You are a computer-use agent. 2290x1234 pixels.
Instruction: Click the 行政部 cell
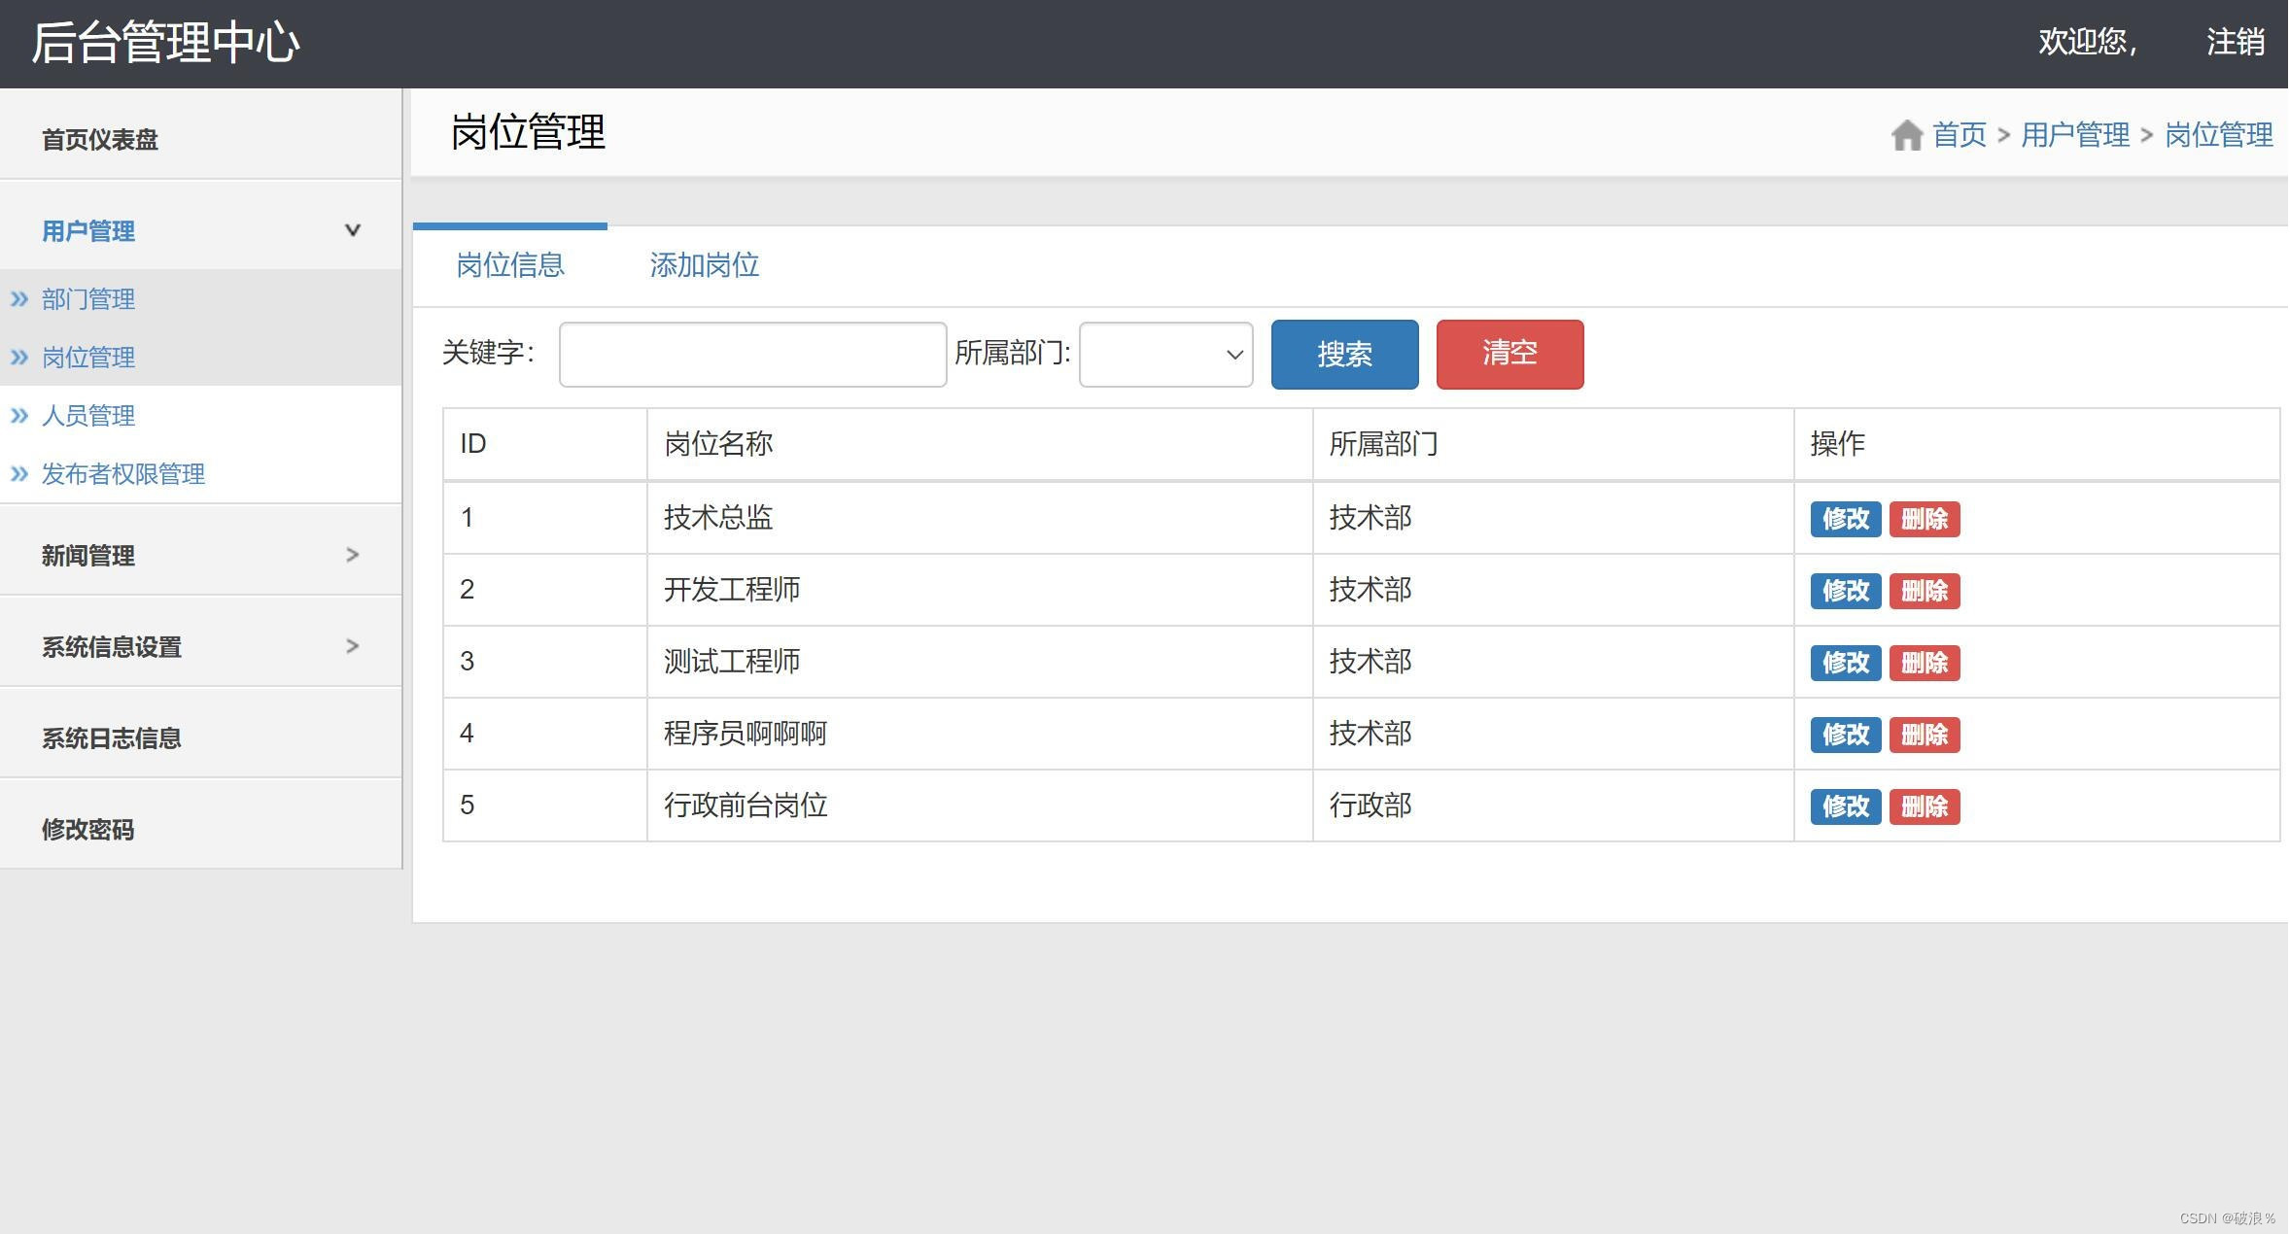click(1553, 806)
